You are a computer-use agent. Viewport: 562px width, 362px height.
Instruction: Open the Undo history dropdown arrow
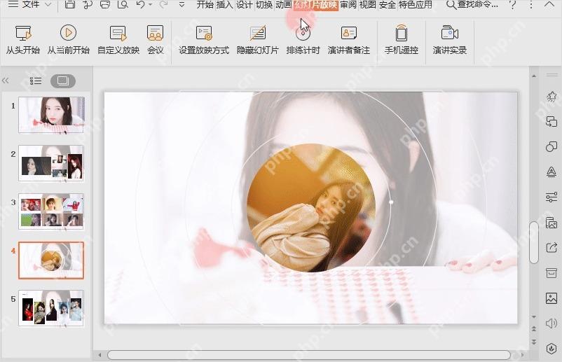pos(150,5)
